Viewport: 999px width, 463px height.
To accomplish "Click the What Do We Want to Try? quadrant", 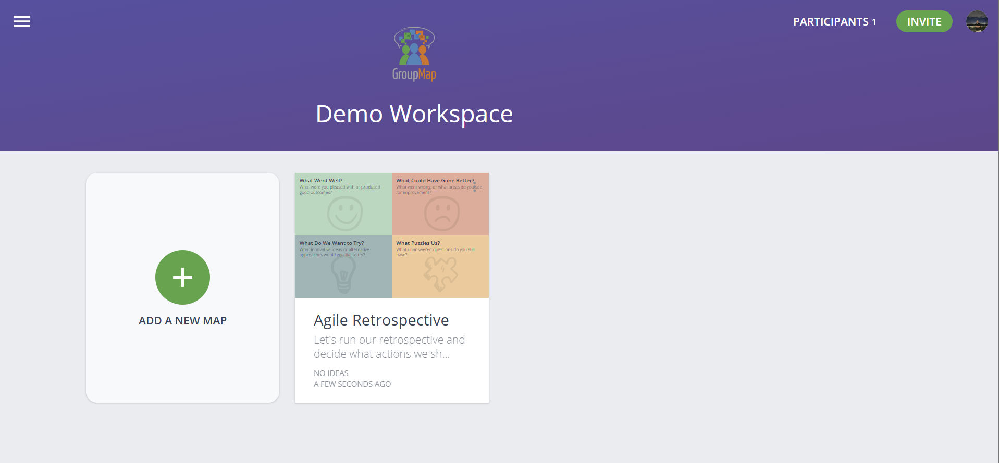I will coord(343,267).
